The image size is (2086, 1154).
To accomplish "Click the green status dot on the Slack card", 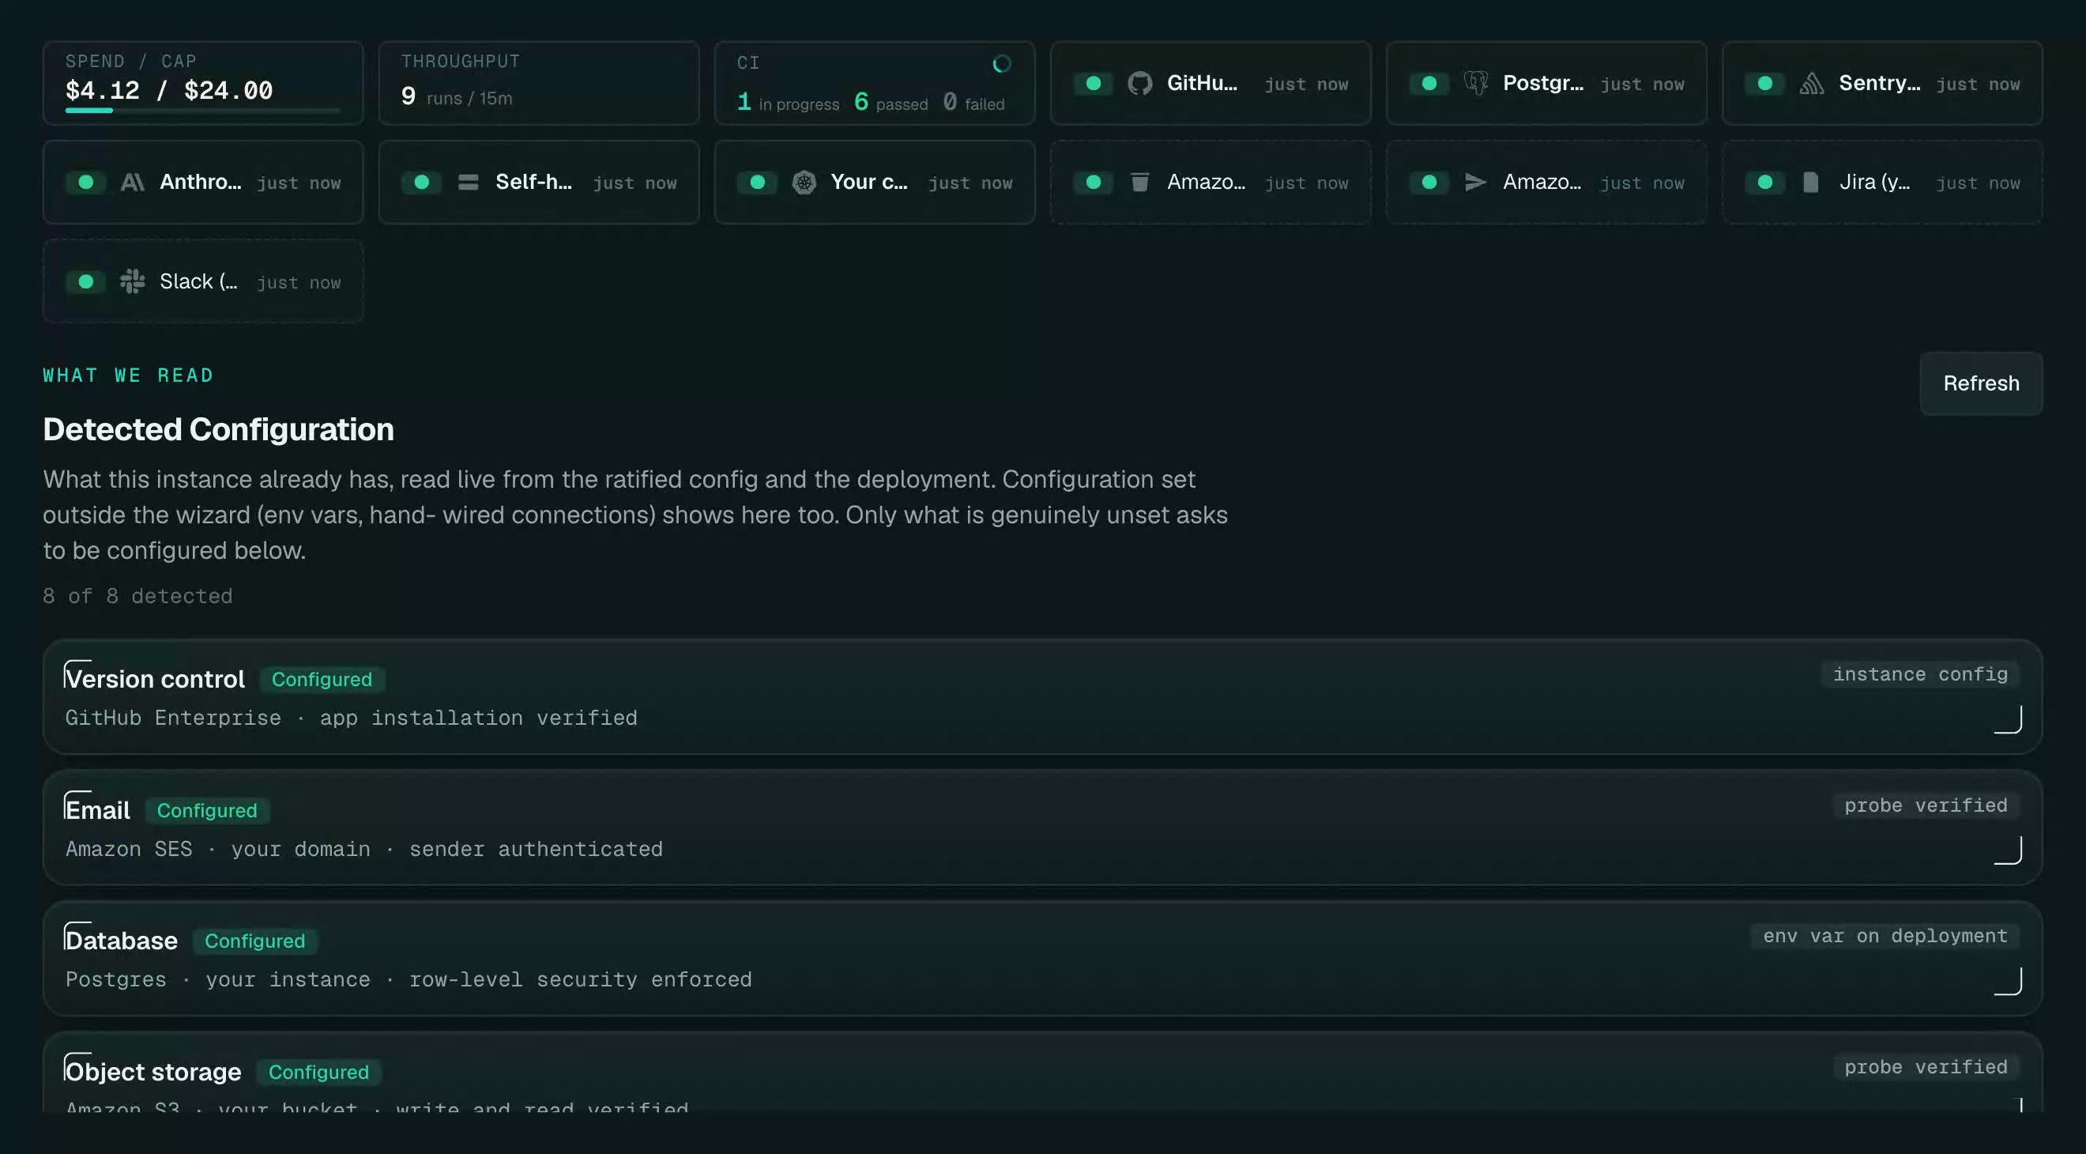I will coord(86,281).
